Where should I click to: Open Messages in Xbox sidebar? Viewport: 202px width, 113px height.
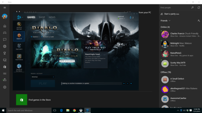5,40
